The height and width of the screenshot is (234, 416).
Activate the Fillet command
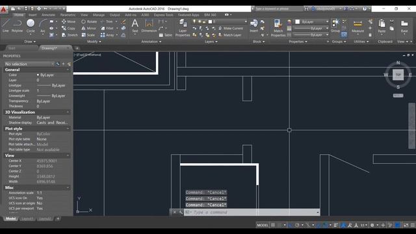coord(107,28)
